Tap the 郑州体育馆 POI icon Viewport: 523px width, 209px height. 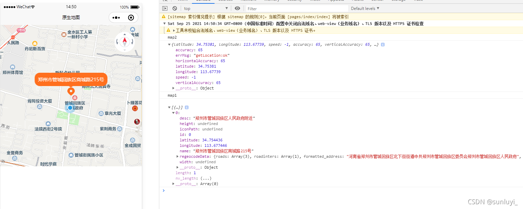pyautogui.click(x=13, y=67)
